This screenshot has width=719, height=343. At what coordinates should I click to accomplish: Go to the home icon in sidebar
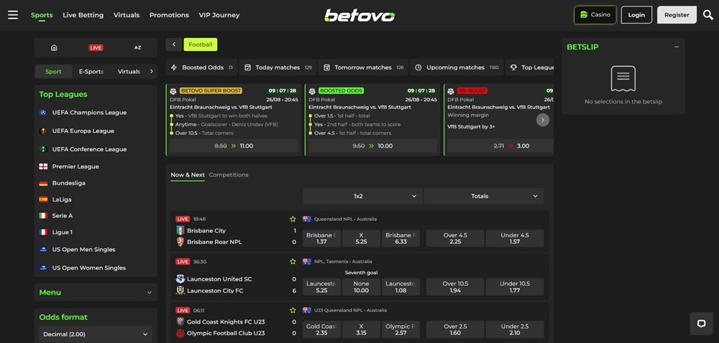[x=54, y=47]
